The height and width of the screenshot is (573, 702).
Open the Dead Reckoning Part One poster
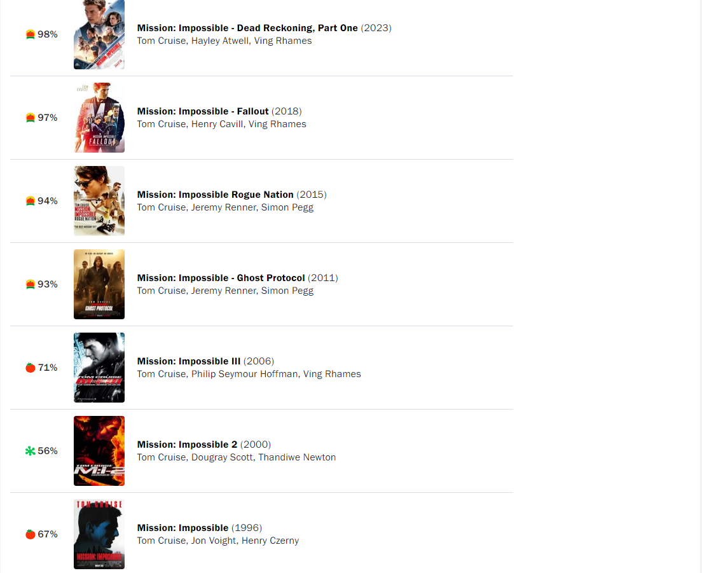pyautogui.click(x=99, y=34)
